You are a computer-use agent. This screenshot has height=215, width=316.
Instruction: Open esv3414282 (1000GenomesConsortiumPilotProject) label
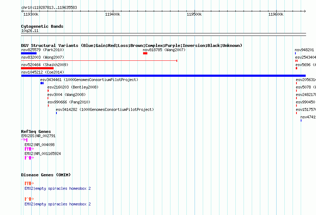click(105, 109)
